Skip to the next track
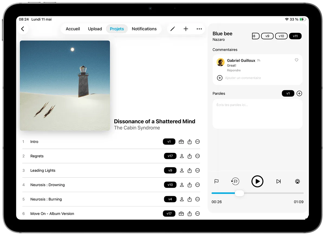 point(278,181)
